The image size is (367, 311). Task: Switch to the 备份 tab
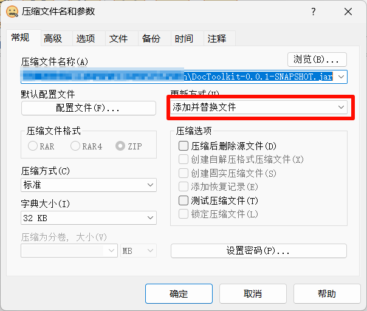point(151,38)
